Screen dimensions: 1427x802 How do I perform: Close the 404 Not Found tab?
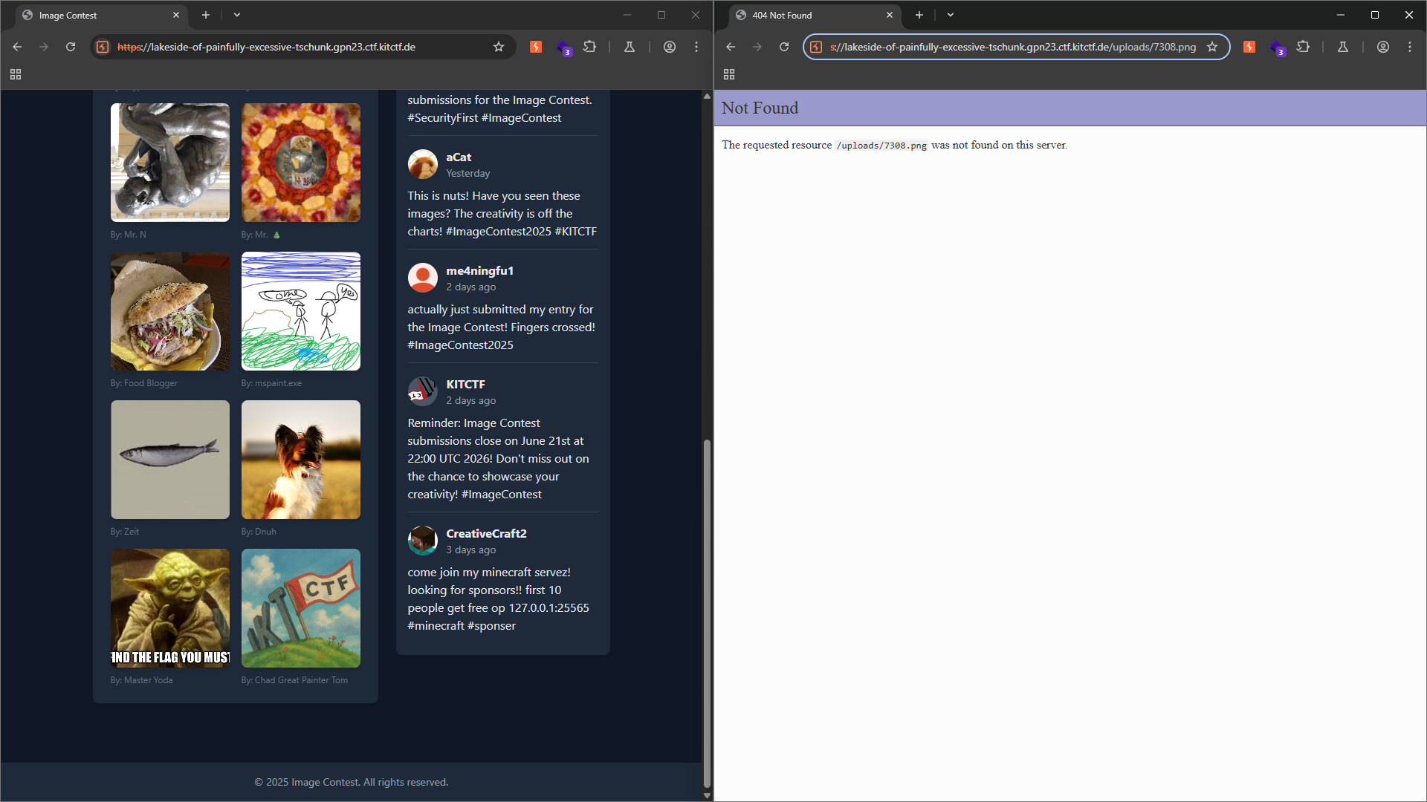(890, 15)
